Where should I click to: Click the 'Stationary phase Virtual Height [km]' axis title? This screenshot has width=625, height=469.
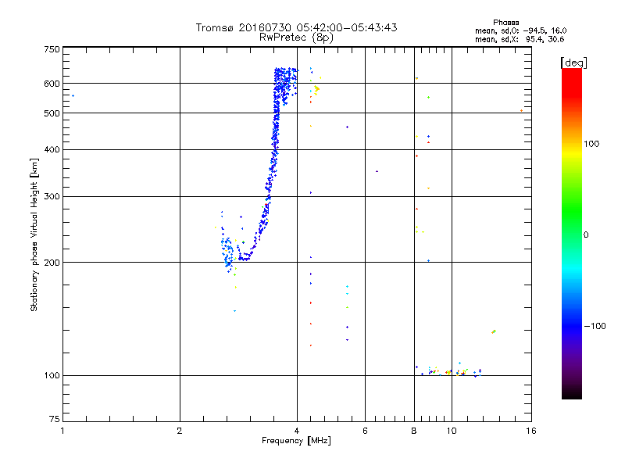[34, 235]
